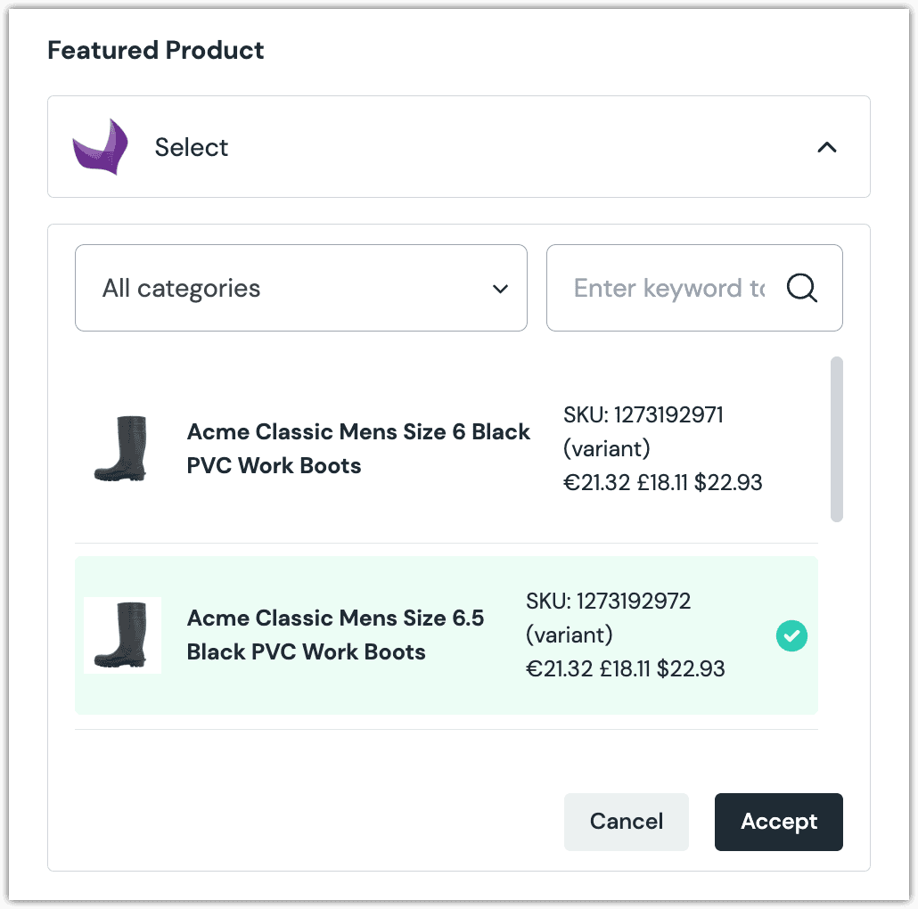Collapse the Select panel with up chevron
This screenshot has width=918, height=909.
[x=827, y=147]
